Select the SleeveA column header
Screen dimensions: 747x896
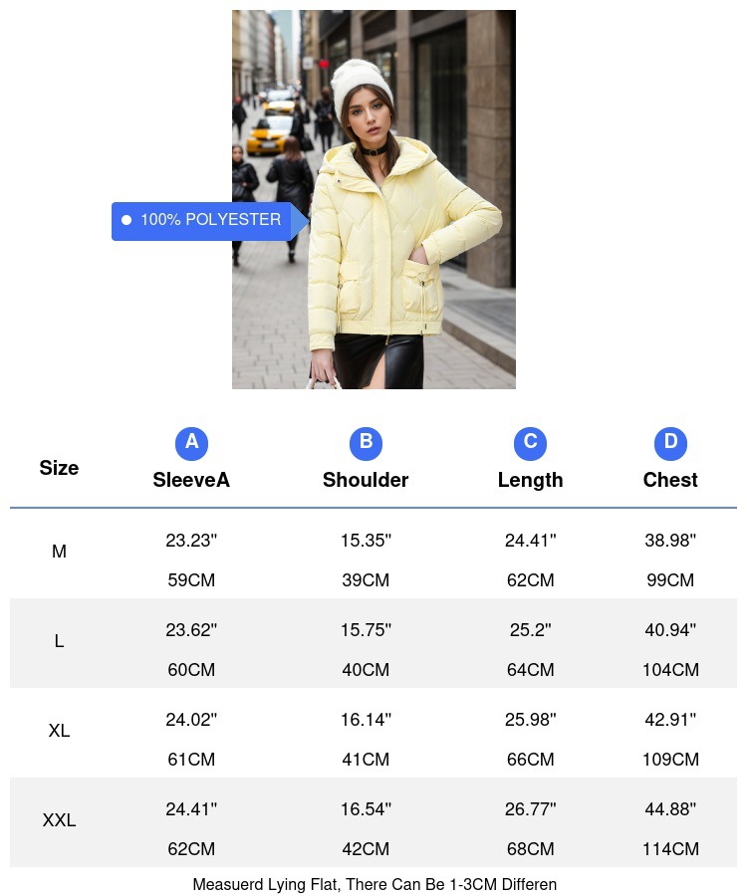click(191, 480)
